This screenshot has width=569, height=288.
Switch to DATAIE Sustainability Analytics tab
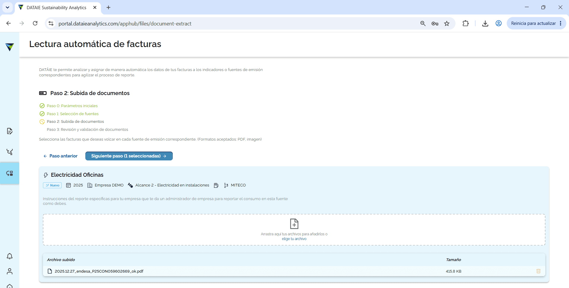[x=56, y=8]
